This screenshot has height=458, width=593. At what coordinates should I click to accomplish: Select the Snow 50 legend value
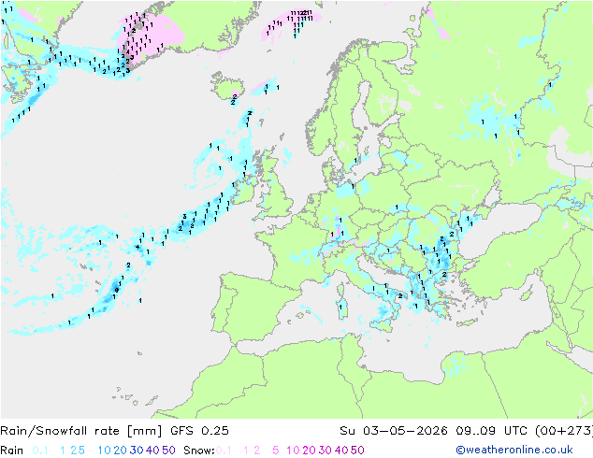click(357, 451)
